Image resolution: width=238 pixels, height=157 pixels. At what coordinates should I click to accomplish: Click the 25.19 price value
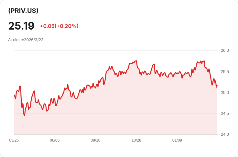click(21, 26)
